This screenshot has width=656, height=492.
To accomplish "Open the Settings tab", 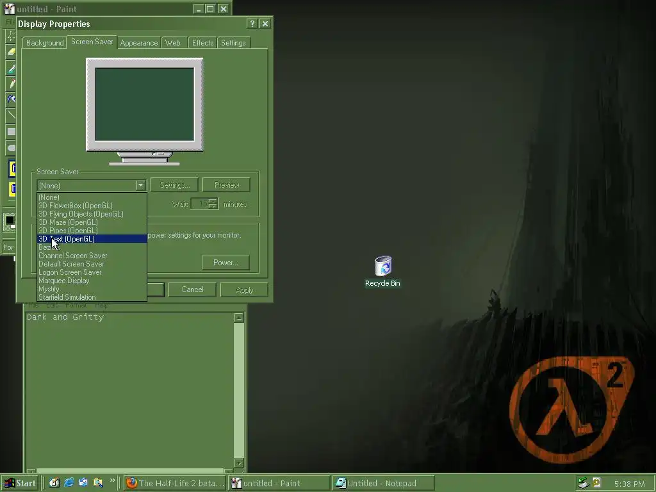I will click(x=233, y=43).
